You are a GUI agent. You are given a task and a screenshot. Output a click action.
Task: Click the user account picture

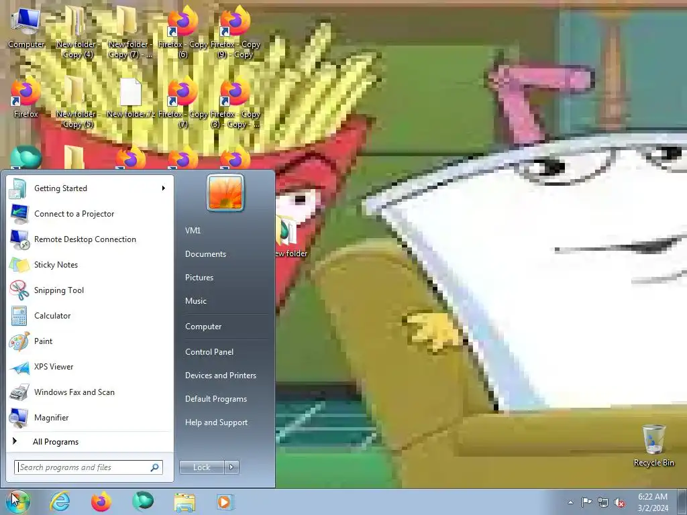pyautogui.click(x=225, y=192)
